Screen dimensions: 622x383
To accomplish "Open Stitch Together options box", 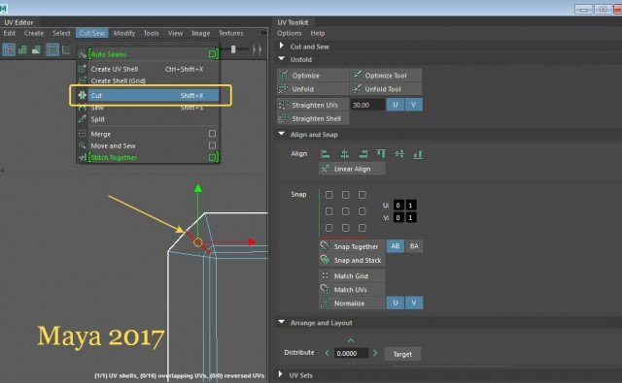I will coord(212,157).
